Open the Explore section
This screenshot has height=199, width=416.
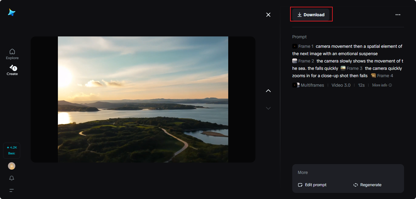[x=12, y=54]
